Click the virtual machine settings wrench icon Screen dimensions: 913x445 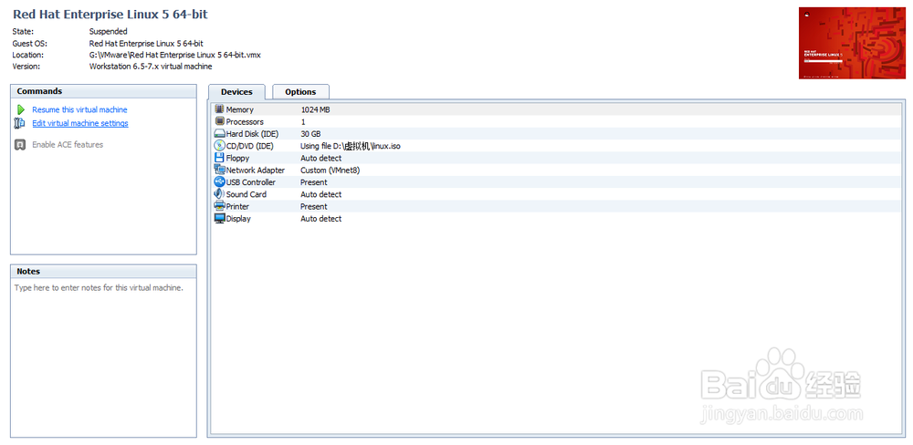(20, 123)
